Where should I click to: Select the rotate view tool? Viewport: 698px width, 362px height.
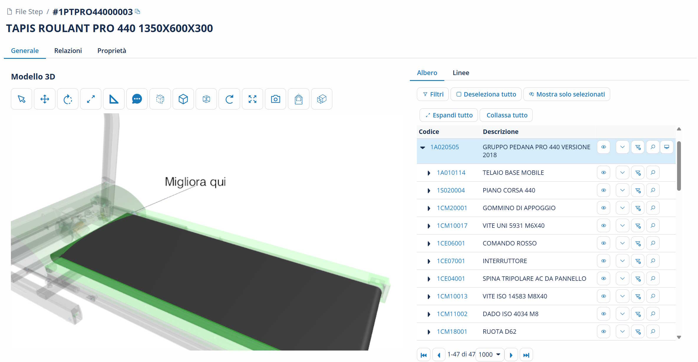[67, 99]
